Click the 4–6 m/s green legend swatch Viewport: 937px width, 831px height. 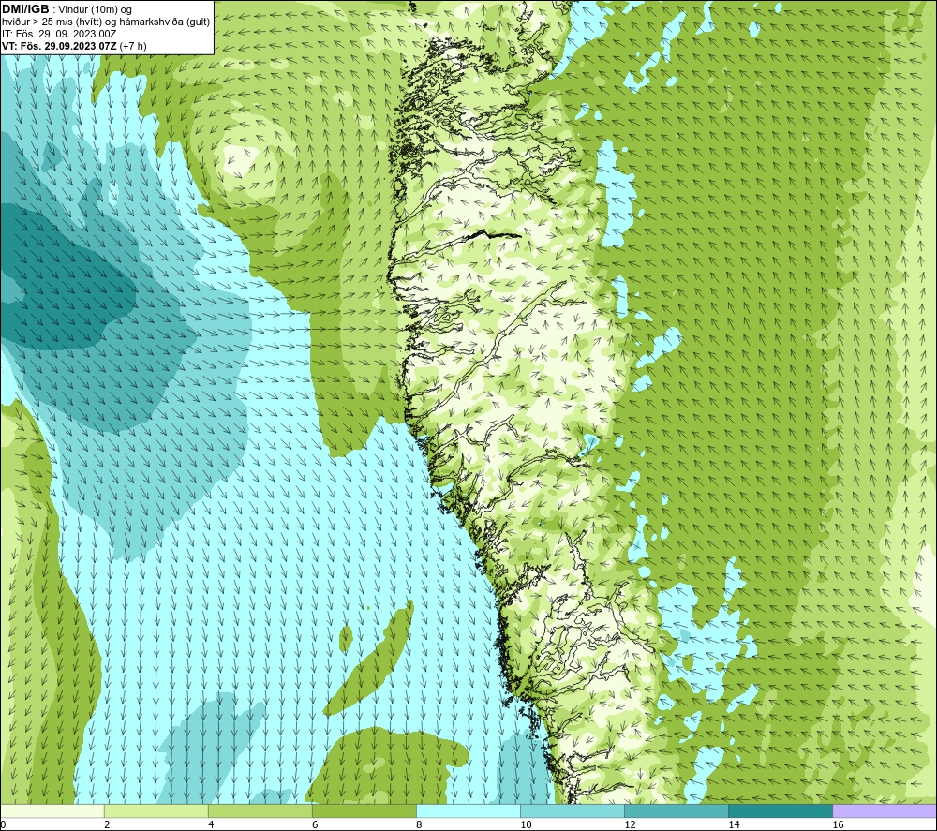(x=260, y=811)
